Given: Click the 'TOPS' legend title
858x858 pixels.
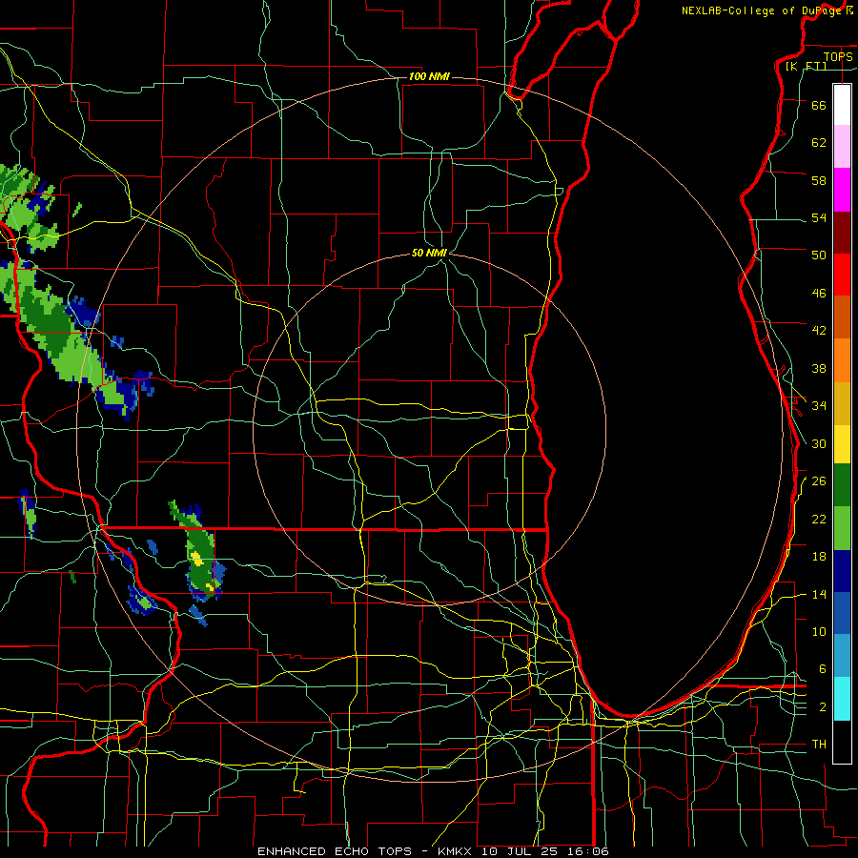Looking at the screenshot, I should 838,56.
